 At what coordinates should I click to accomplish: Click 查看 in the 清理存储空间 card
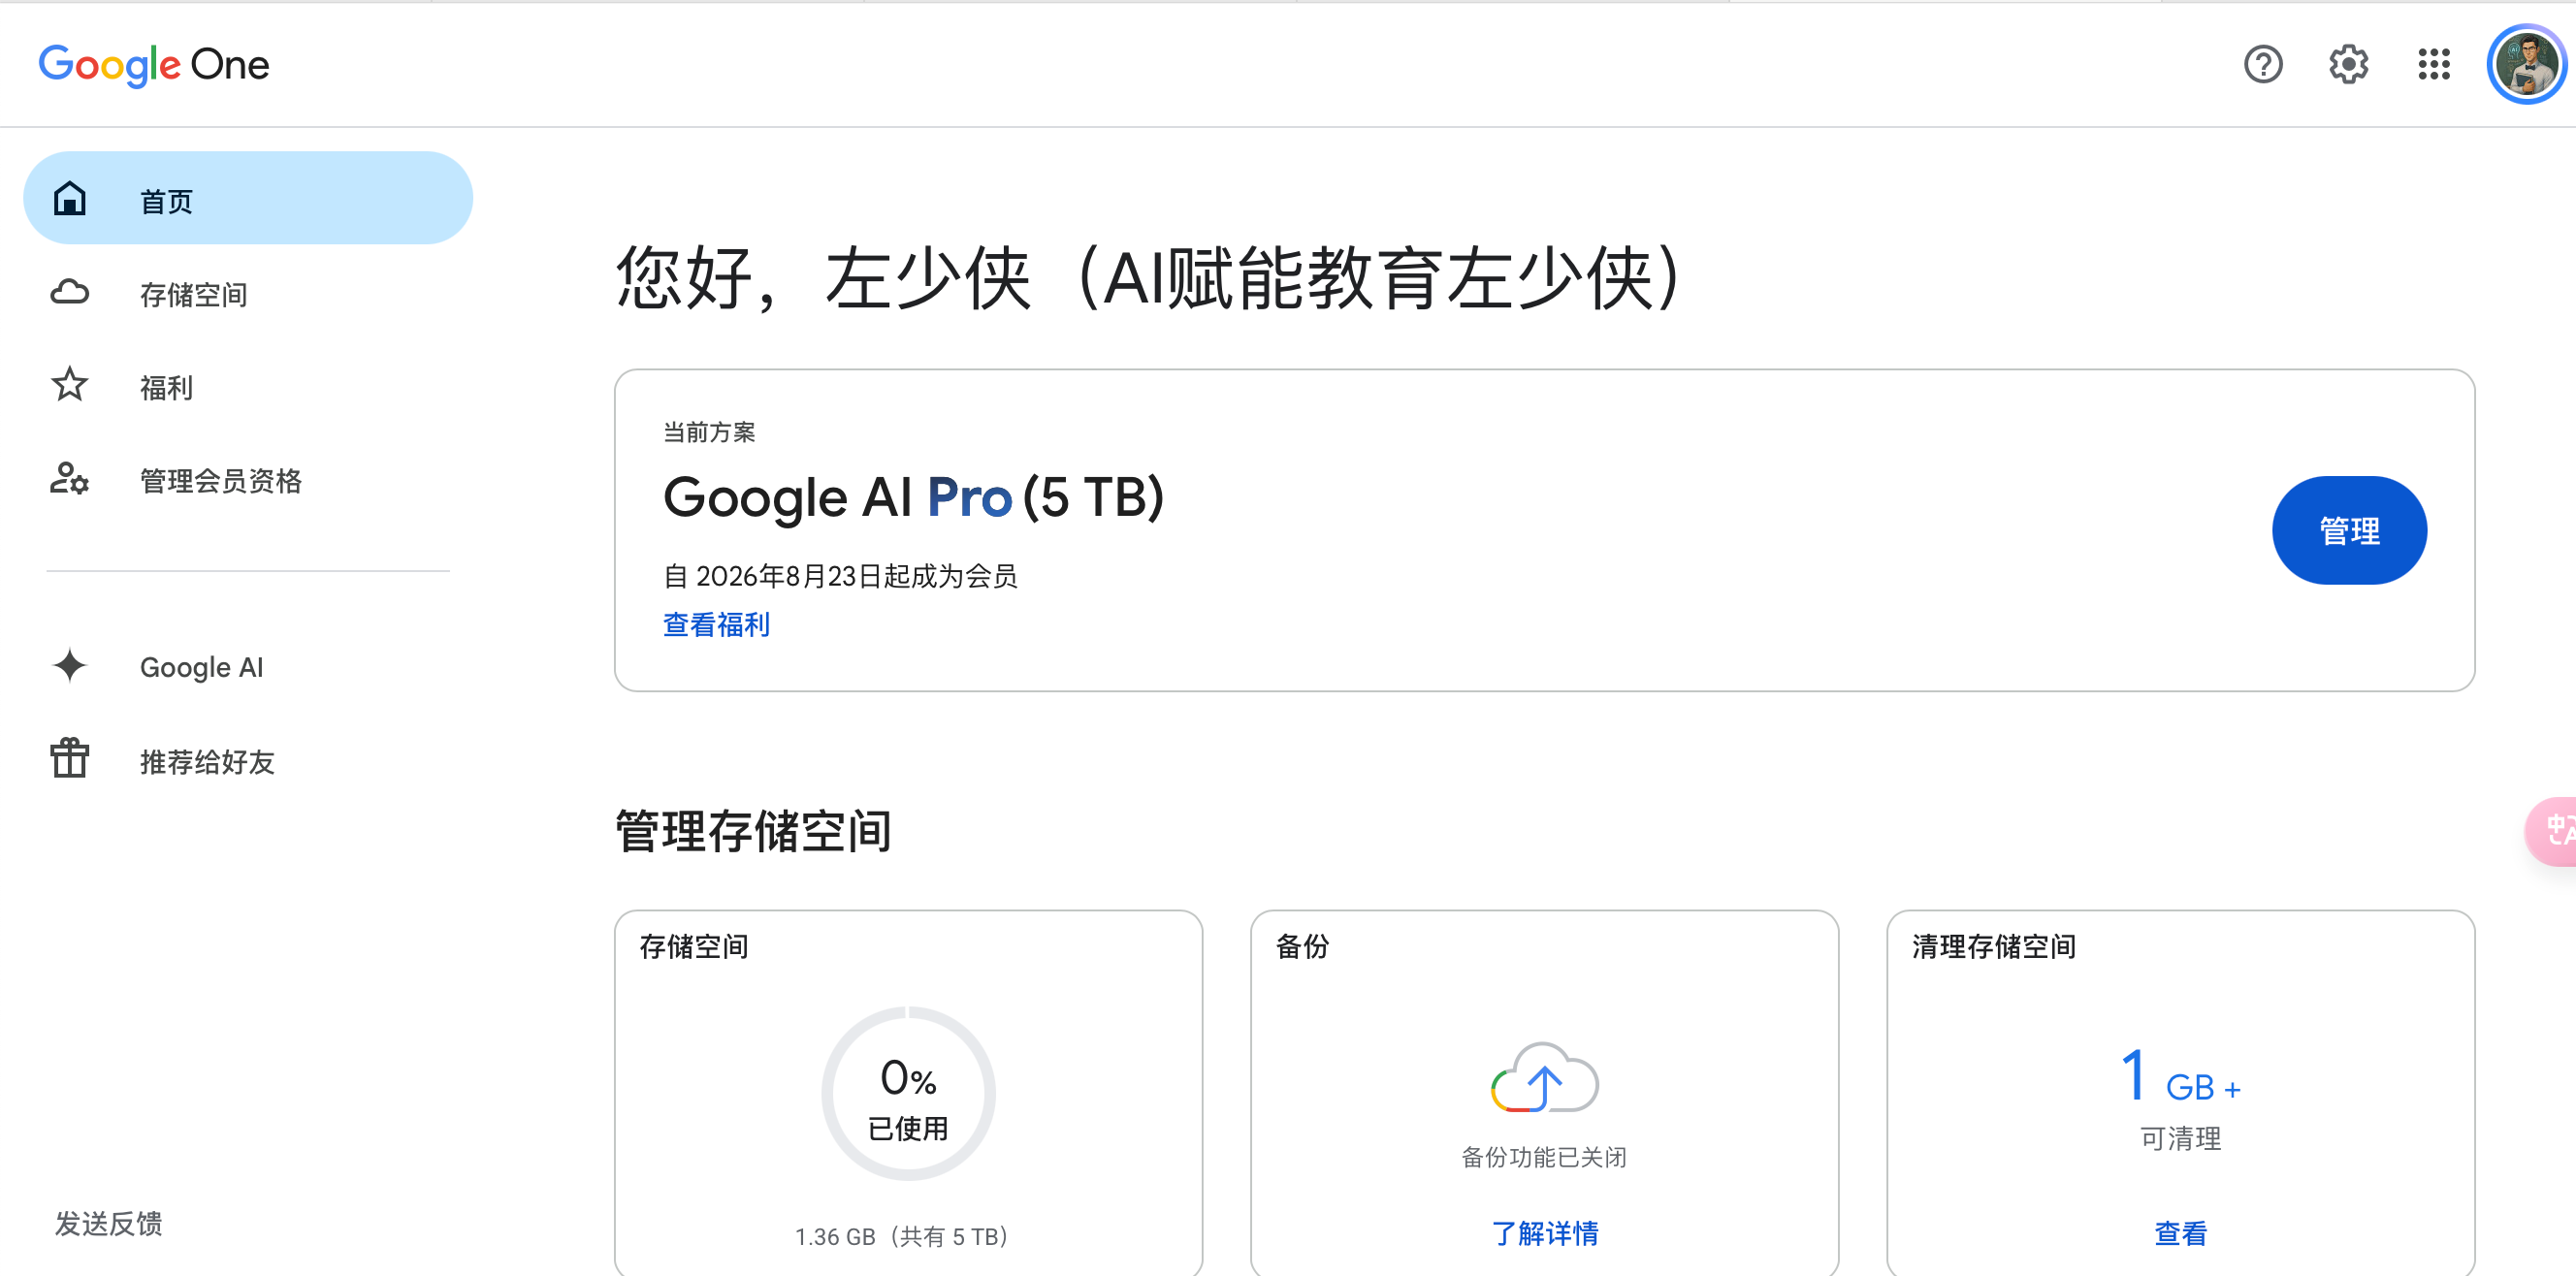(x=2180, y=1233)
